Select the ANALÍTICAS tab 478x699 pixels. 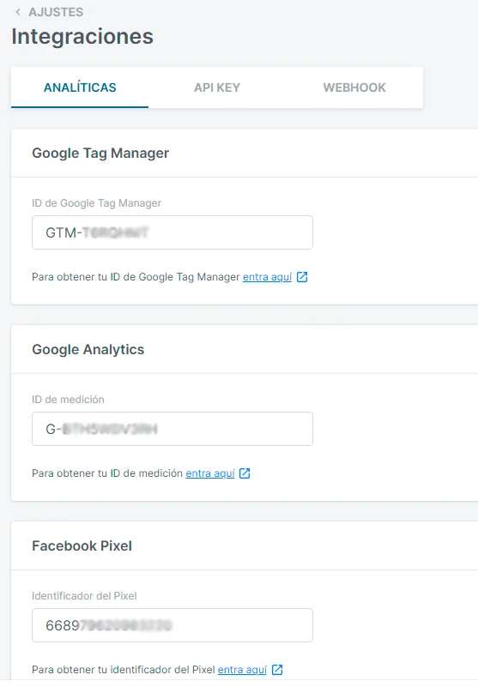[80, 87]
